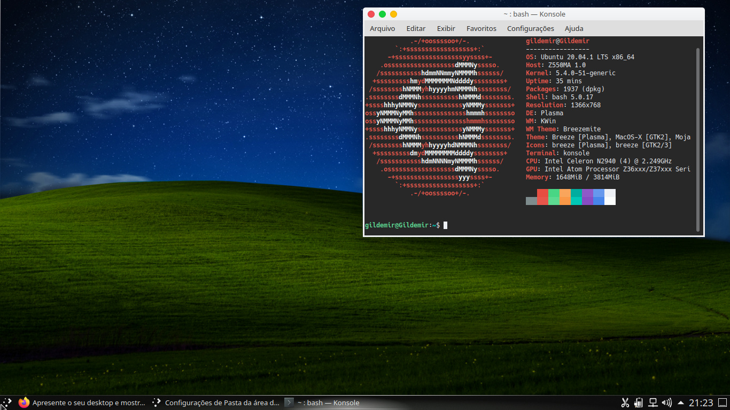
Task: Switch to the '~ : bash — Konsole' task
Action: coord(322,403)
